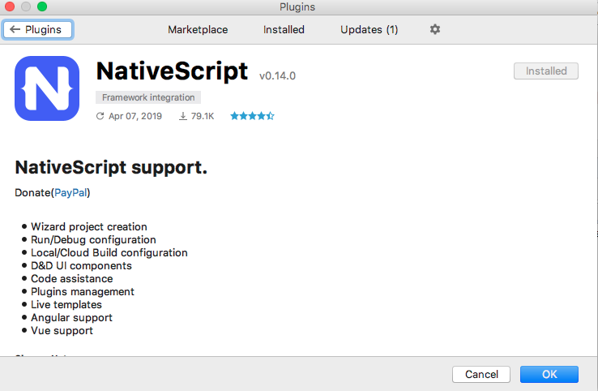The height and width of the screenshot is (391, 598).
Task: Go back using the Plugins button
Action: pos(37,30)
